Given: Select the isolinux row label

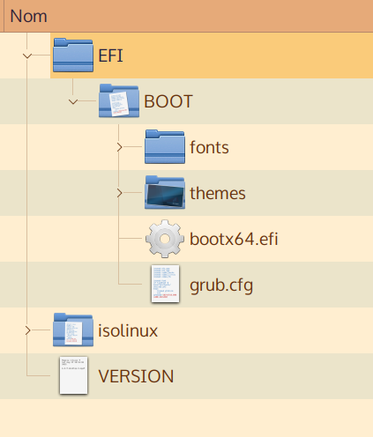Looking at the screenshot, I should point(128,330).
